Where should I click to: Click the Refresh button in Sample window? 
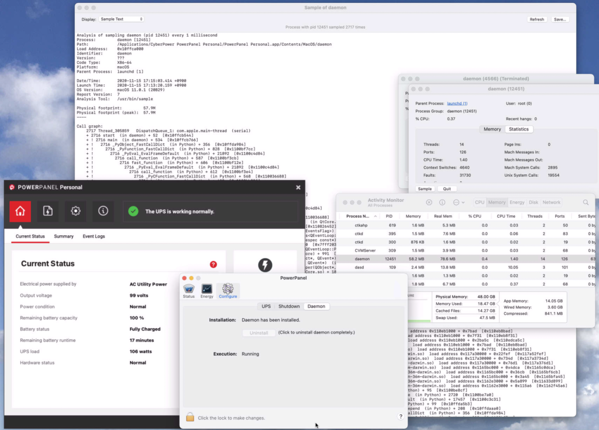536,19
